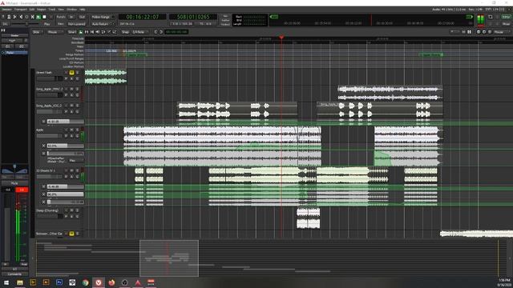Close the first automation lane under 33 Ghosts IV
Image resolution: width=513 pixels, height=288 pixels.
pyautogui.click(x=43, y=186)
